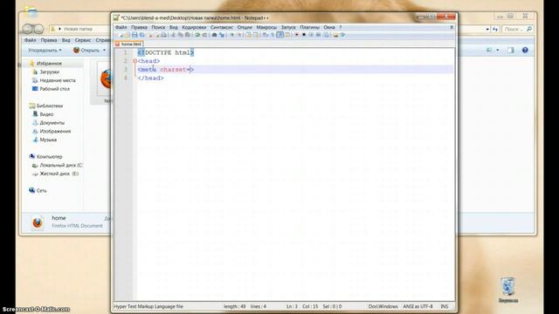Expand the view options arrow in Explorer
This screenshot has width=559, height=314.
click(x=498, y=51)
